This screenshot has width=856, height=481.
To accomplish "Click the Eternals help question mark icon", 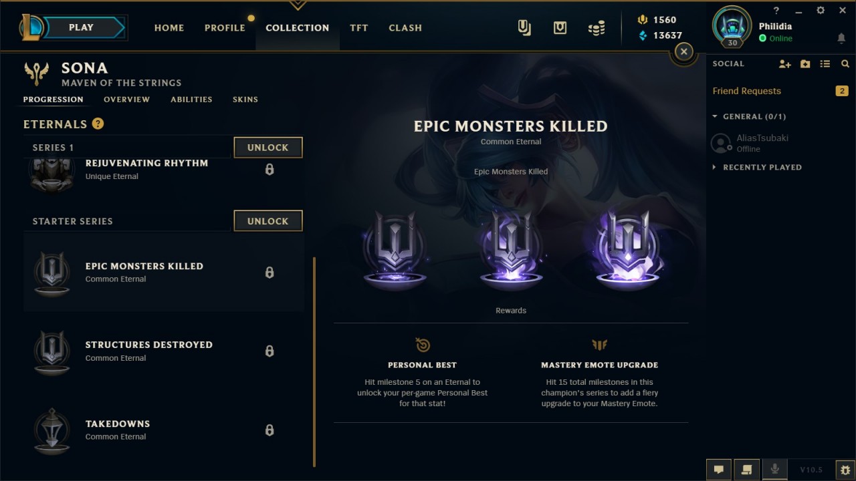I will (98, 124).
